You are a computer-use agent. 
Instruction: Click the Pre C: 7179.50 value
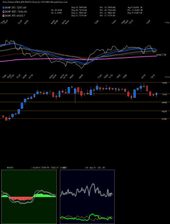107,16
